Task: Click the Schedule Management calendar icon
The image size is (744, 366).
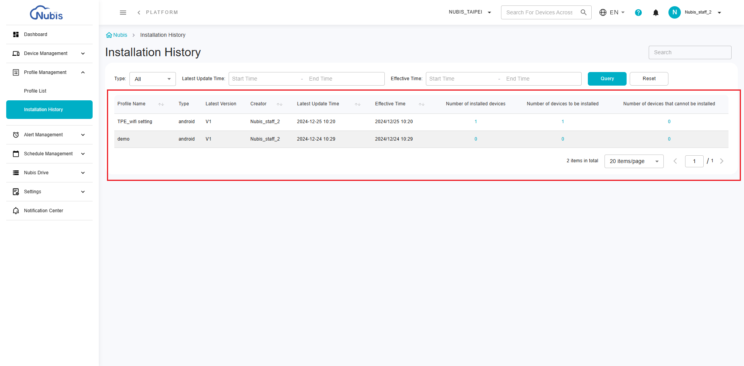Action: [16, 154]
